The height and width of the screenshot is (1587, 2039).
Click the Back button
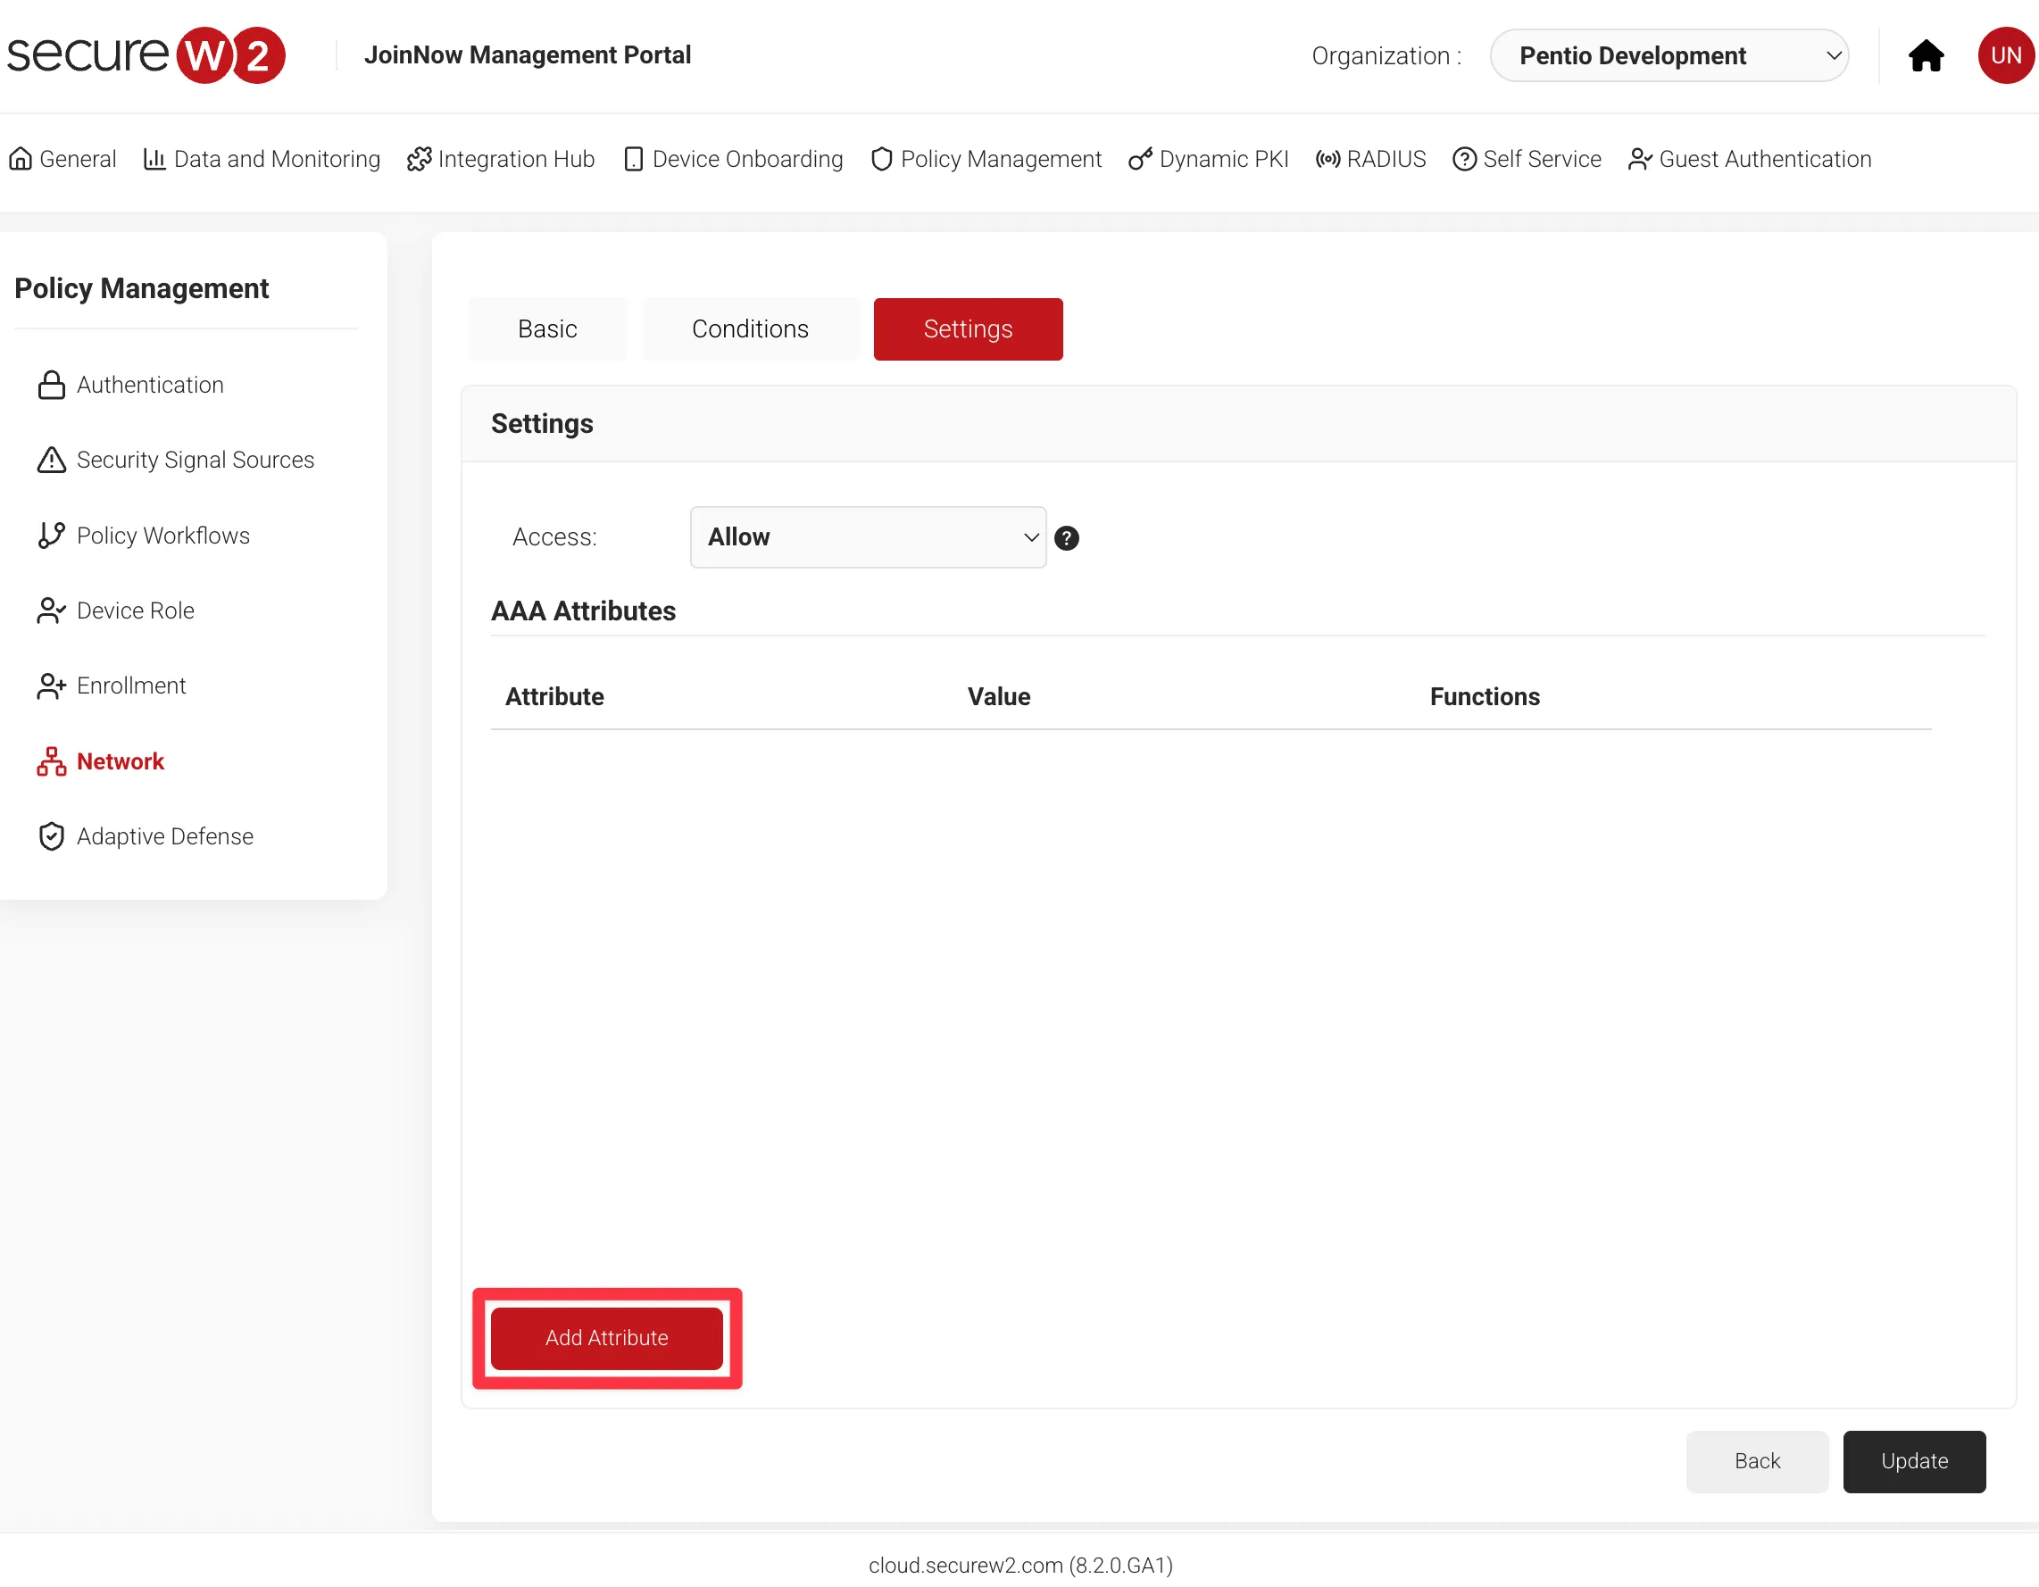click(x=1756, y=1461)
